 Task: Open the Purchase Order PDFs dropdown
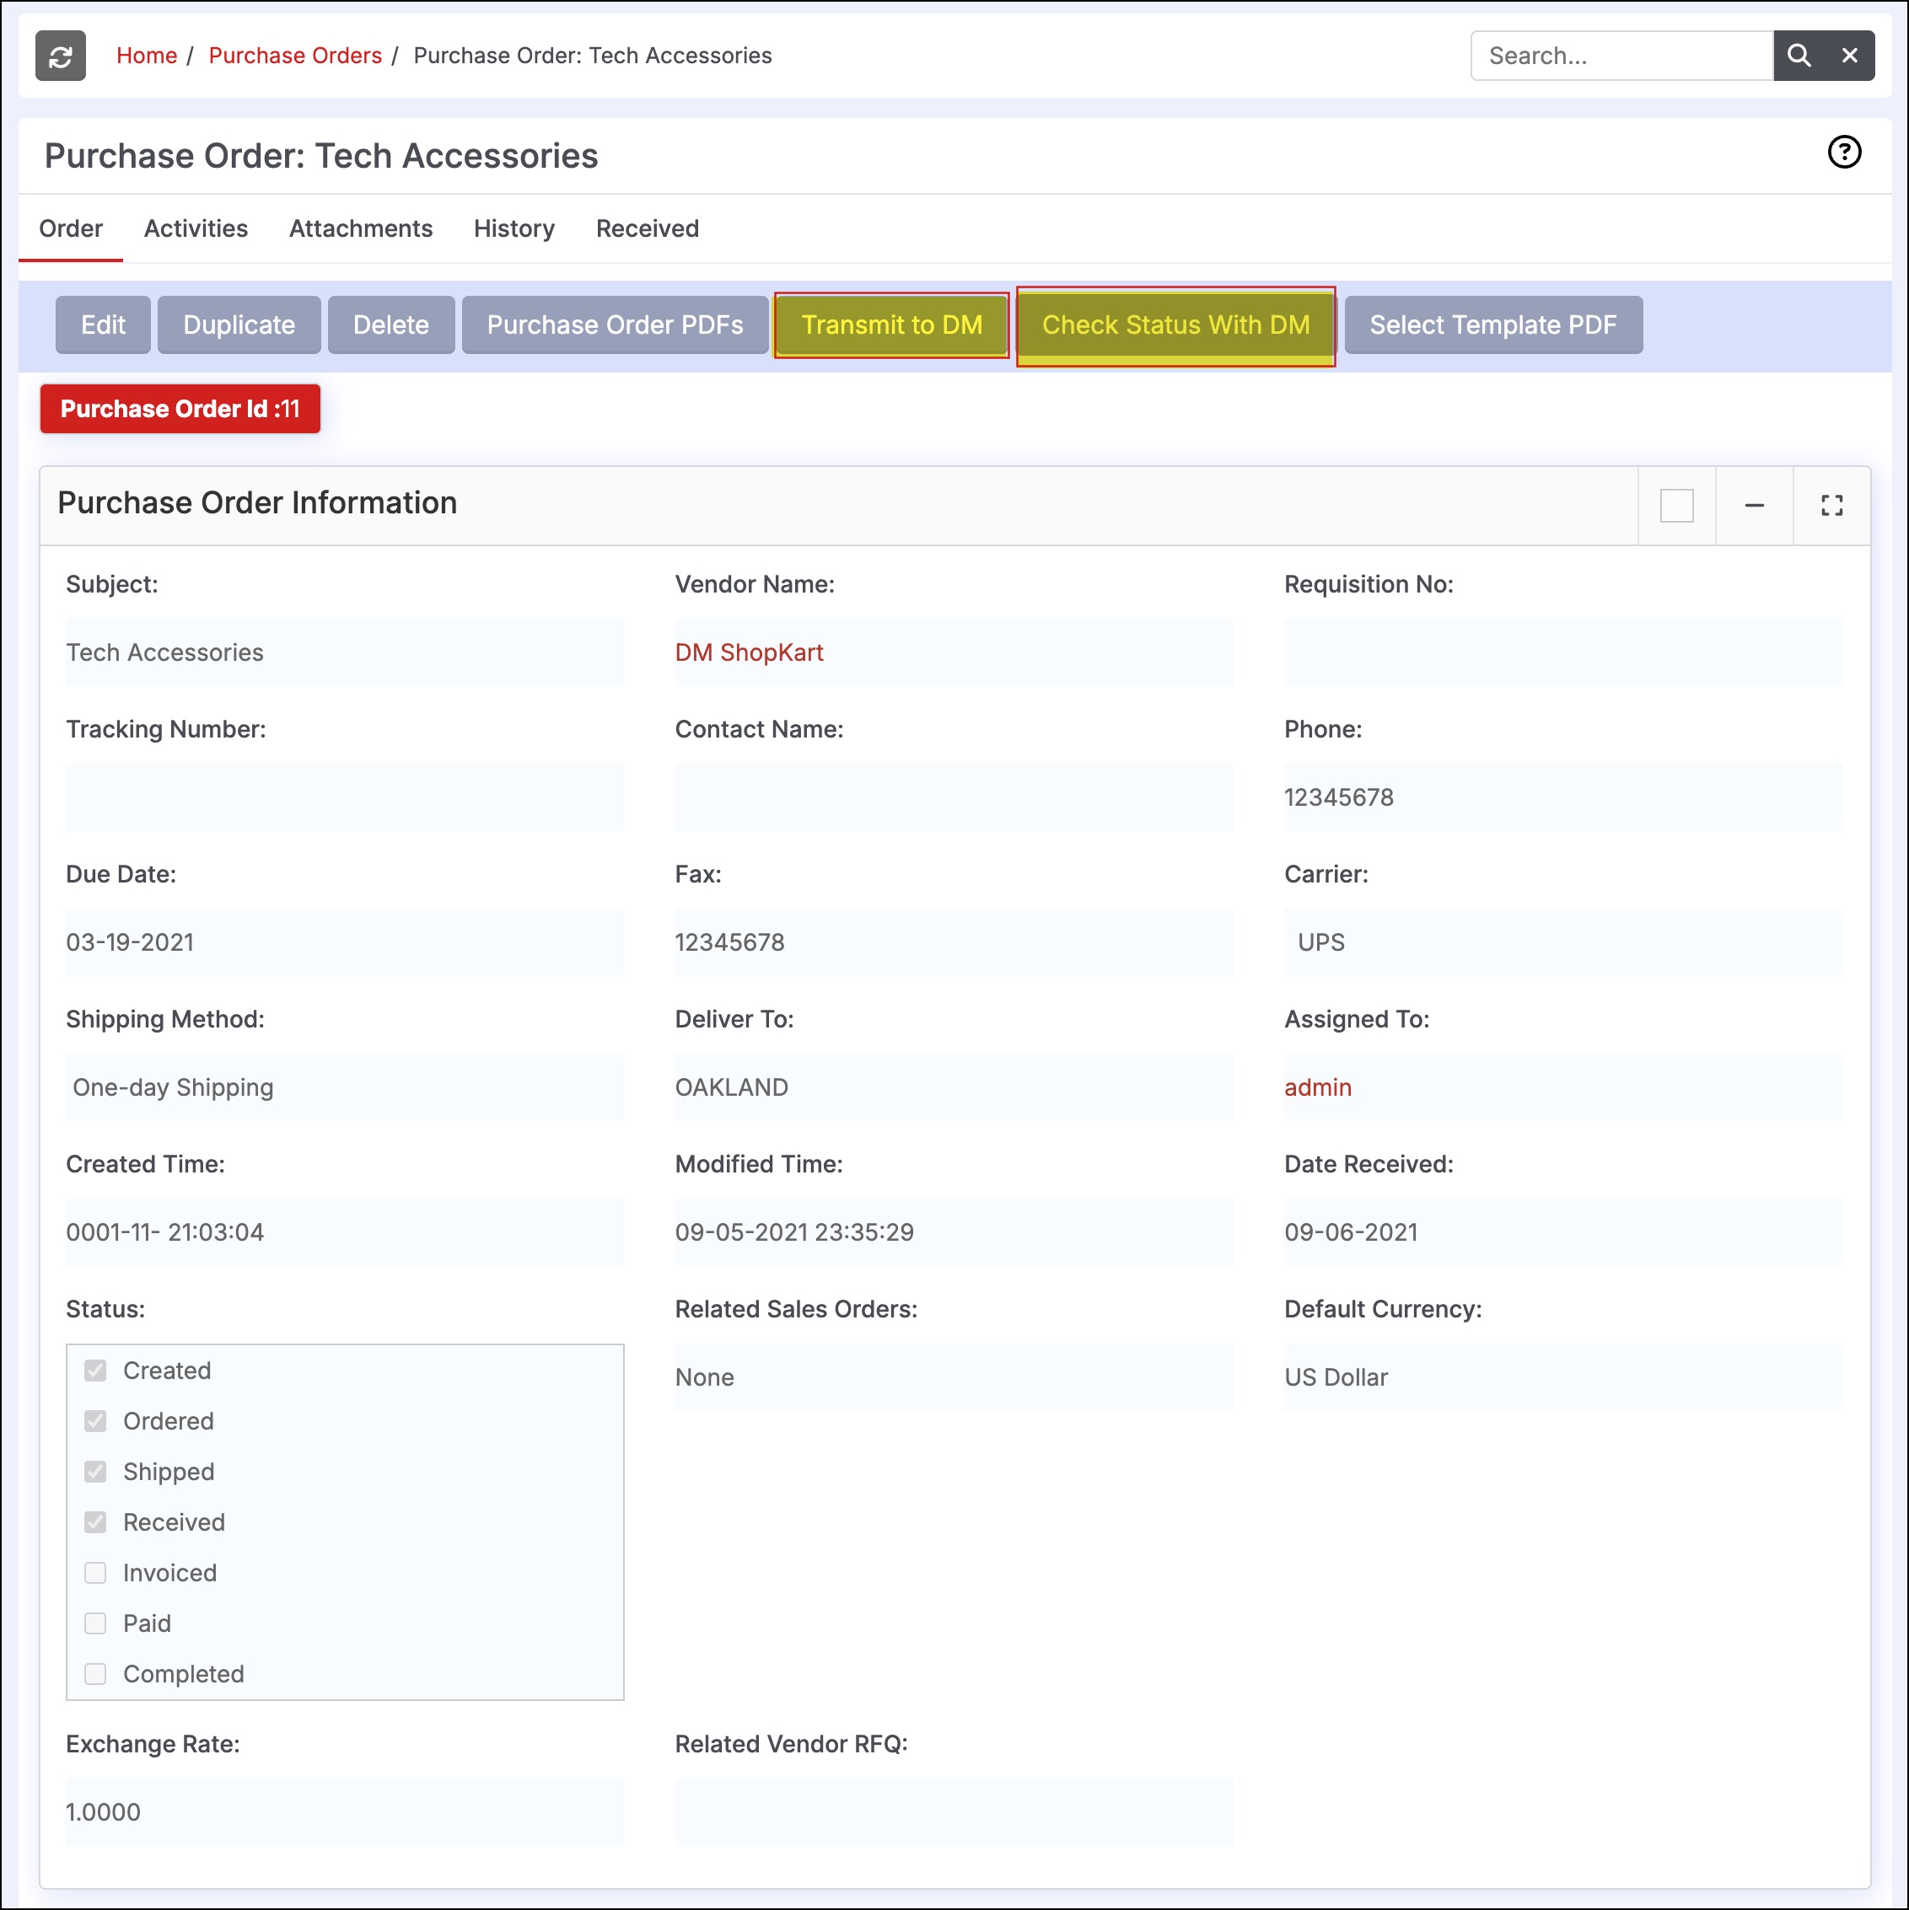pos(614,325)
